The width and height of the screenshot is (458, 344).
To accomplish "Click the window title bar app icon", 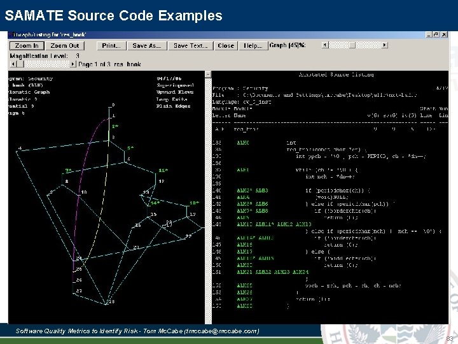I will coord(11,34).
